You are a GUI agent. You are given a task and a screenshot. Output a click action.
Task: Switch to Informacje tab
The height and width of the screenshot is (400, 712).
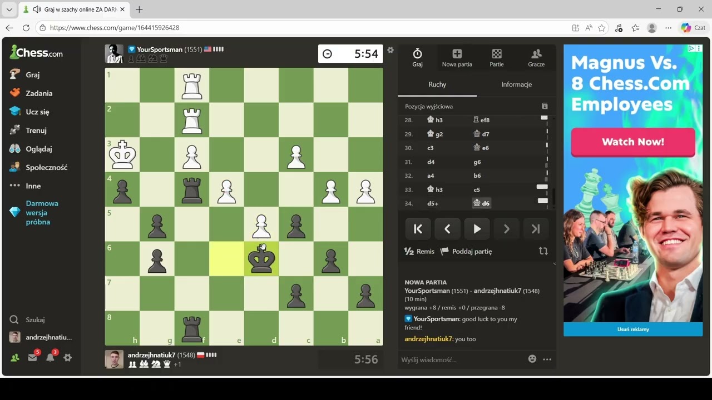[517, 84]
